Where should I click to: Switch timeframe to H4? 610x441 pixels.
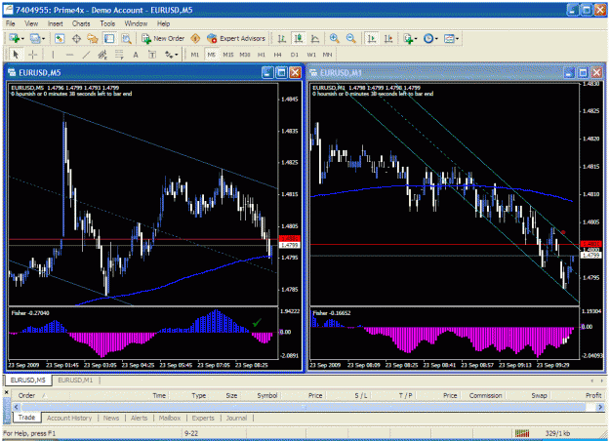tap(277, 55)
